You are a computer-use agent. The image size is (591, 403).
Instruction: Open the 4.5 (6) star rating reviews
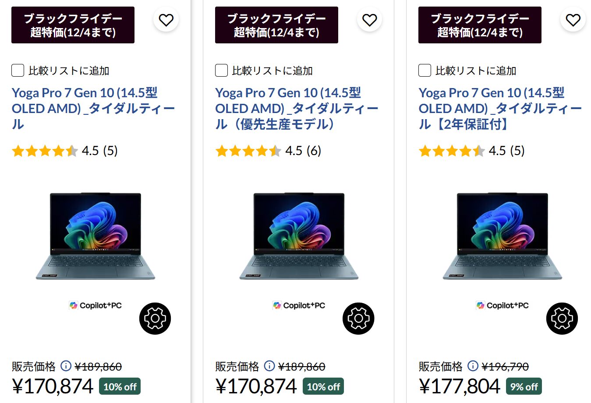coord(268,151)
